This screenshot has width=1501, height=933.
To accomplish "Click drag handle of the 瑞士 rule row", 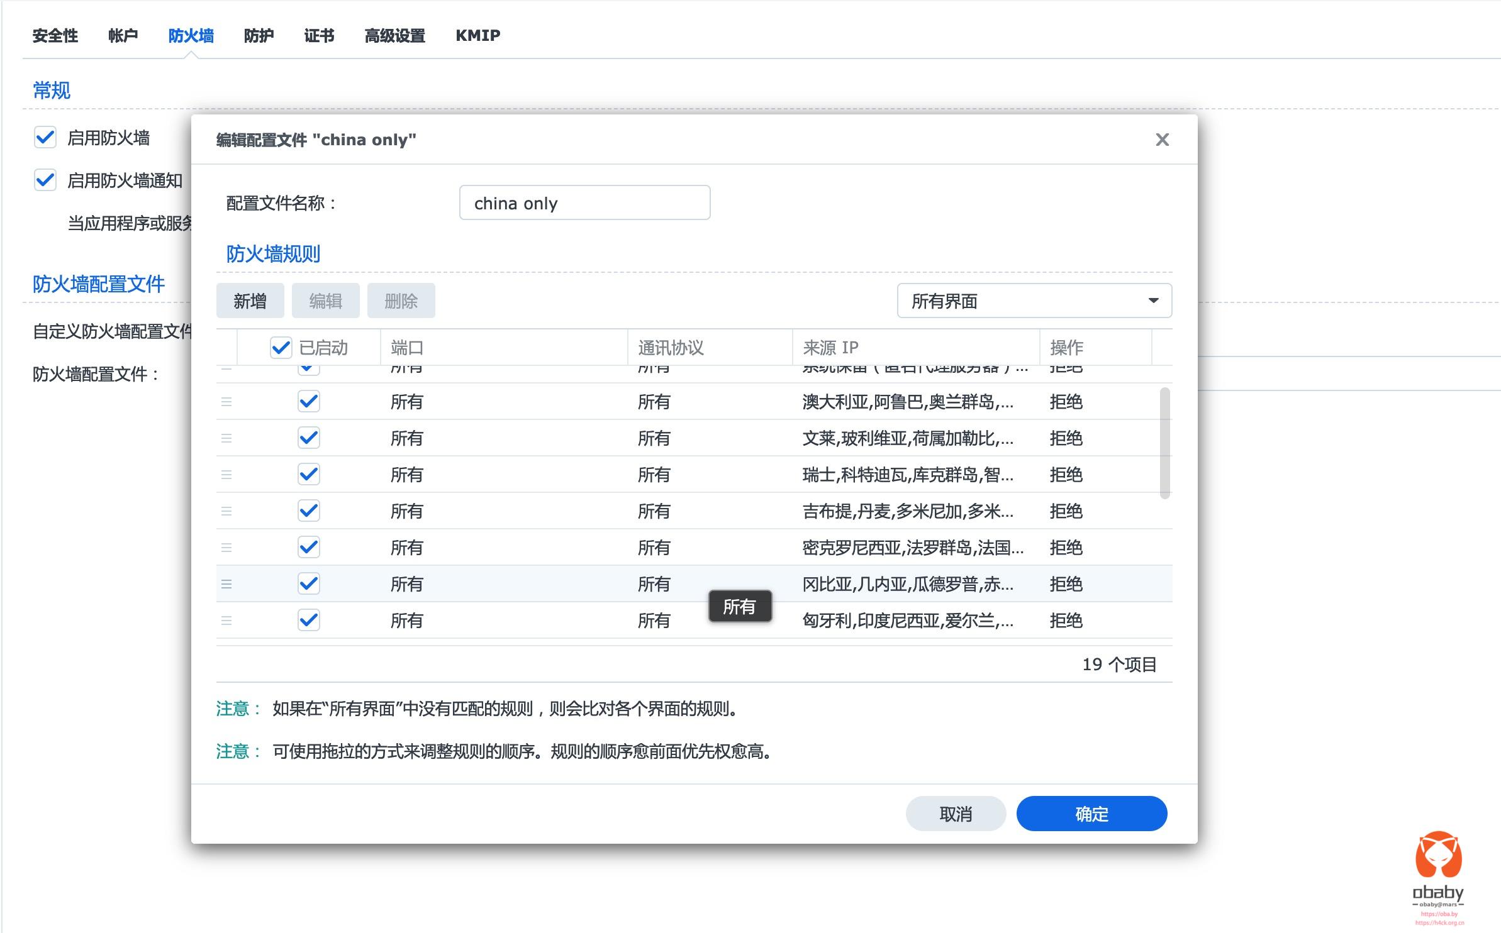I will (x=226, y=474).
